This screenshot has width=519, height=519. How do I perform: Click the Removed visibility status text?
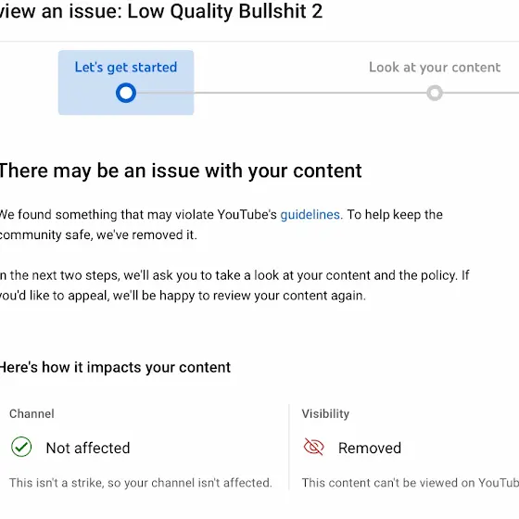tap(370, 448)
